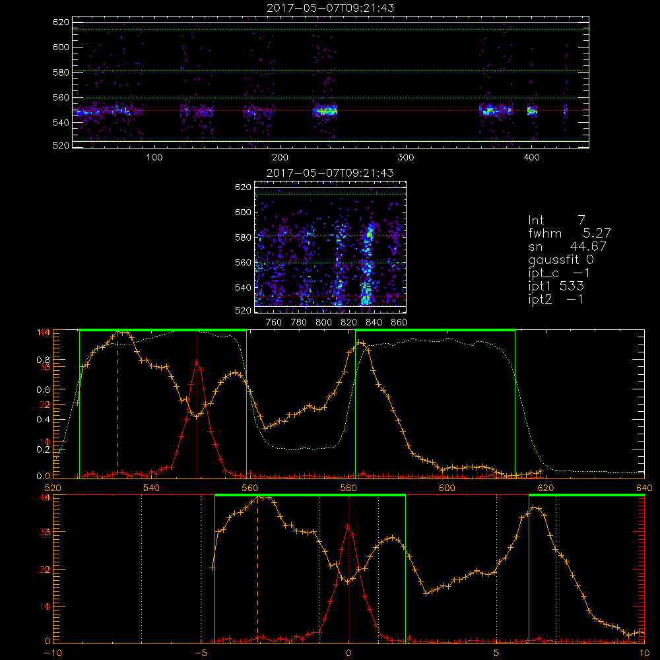Click the brightest emission blob near 235 in top spectrogram
This screenshot has width=660, height=660.
click(x=325, y=111)
